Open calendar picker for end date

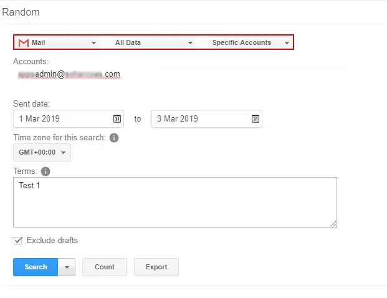pos(255,118)
